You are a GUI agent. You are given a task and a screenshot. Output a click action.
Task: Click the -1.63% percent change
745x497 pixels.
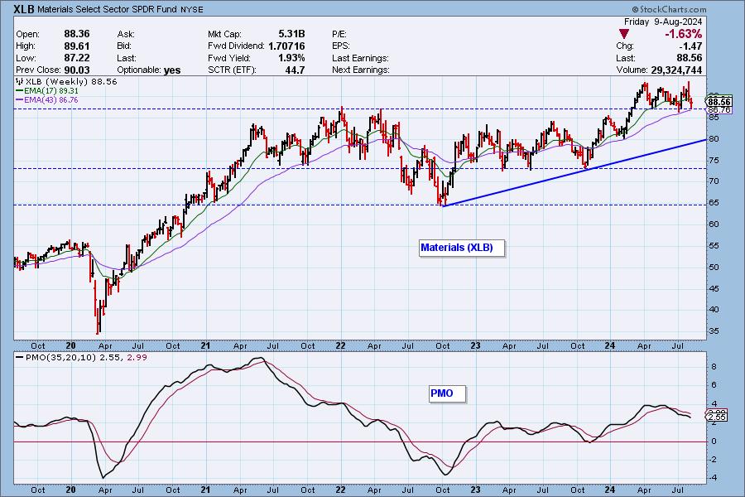[683, 34]
